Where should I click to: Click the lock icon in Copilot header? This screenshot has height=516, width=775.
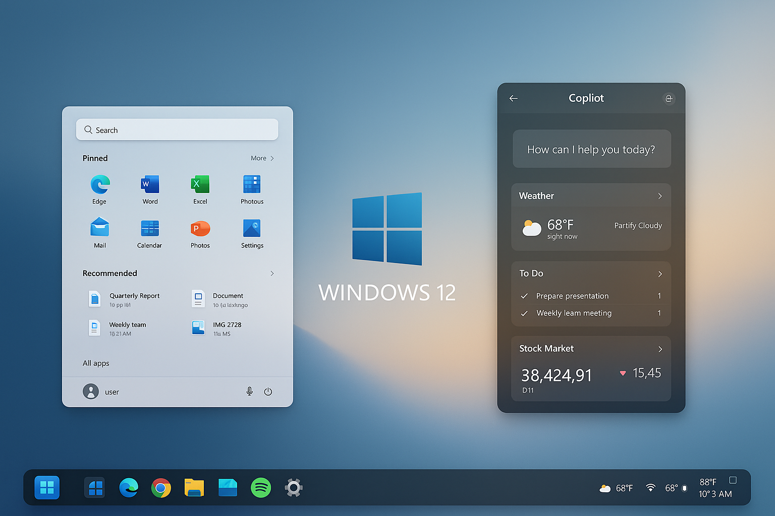[669, 98]
